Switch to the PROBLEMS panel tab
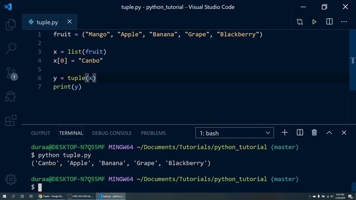The width and height of the screenshot is (356, 200). [154, 133]
